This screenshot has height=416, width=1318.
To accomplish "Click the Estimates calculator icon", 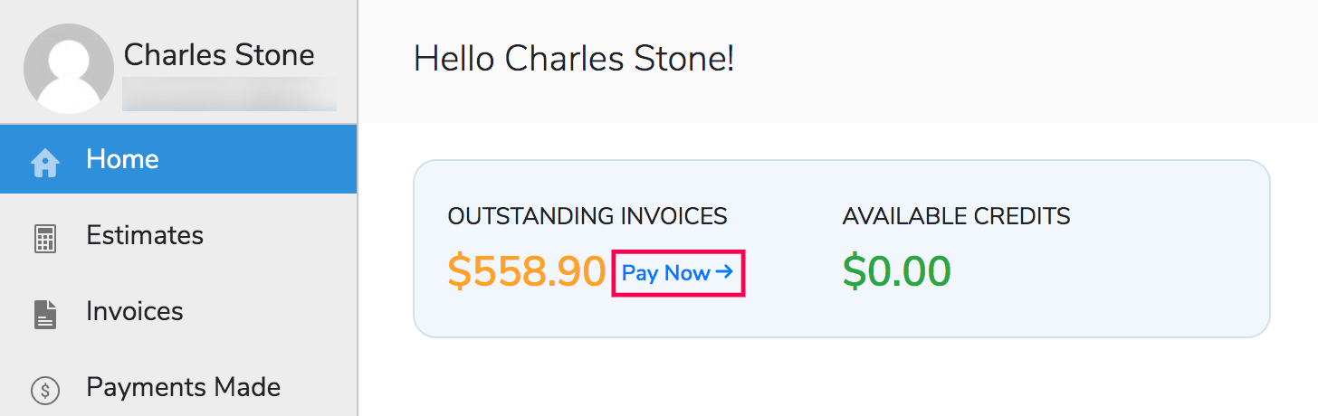I will [x=44, y=238].
